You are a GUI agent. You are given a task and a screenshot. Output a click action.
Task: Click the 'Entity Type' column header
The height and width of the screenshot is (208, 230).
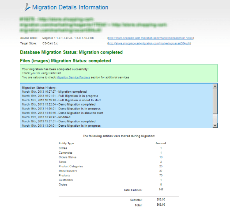coord(66,143)
